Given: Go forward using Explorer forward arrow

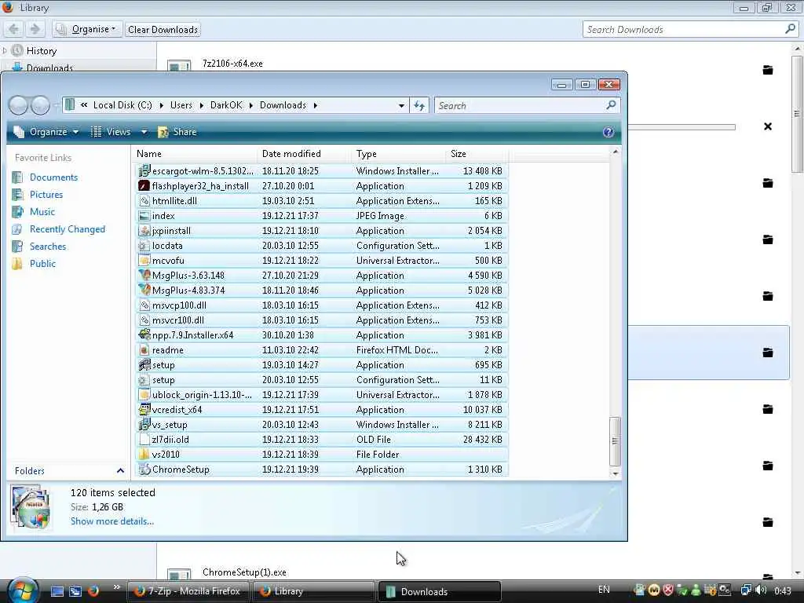Looking at the screenshot, I should tap(40, 106).
